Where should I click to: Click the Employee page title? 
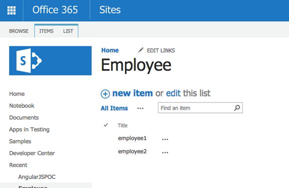point(136,65)
